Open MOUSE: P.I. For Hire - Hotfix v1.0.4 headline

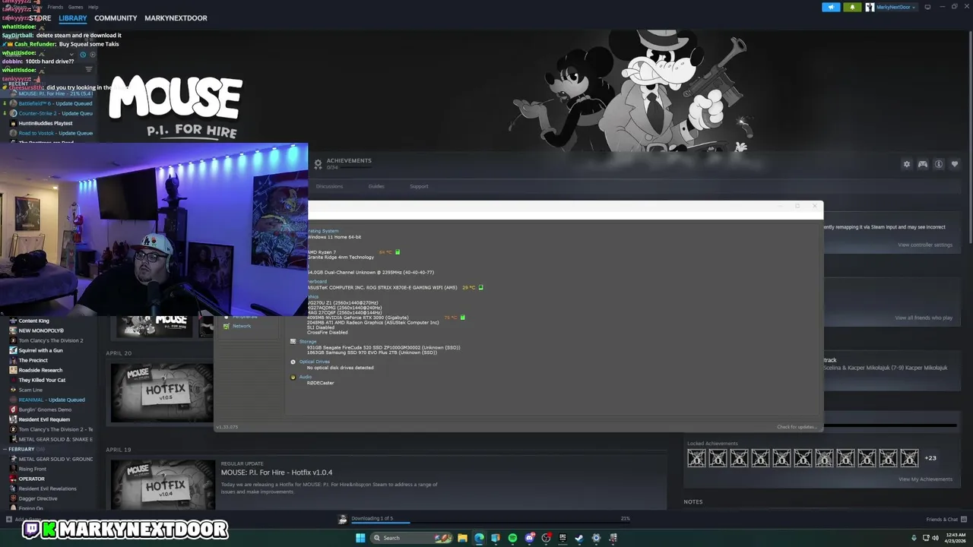pos(277,473)
